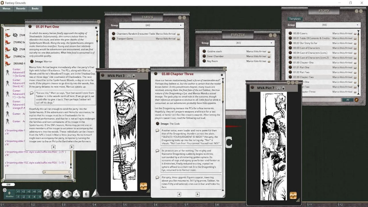Screen dimensions: 368x207
Task: Roll the d20 die
Action: (48, 194)
